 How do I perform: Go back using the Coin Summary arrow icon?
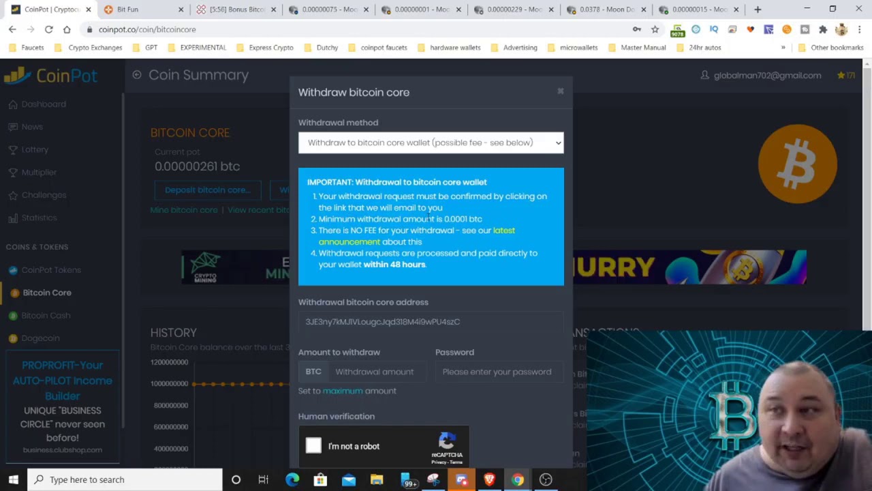[x=137, y=75]
